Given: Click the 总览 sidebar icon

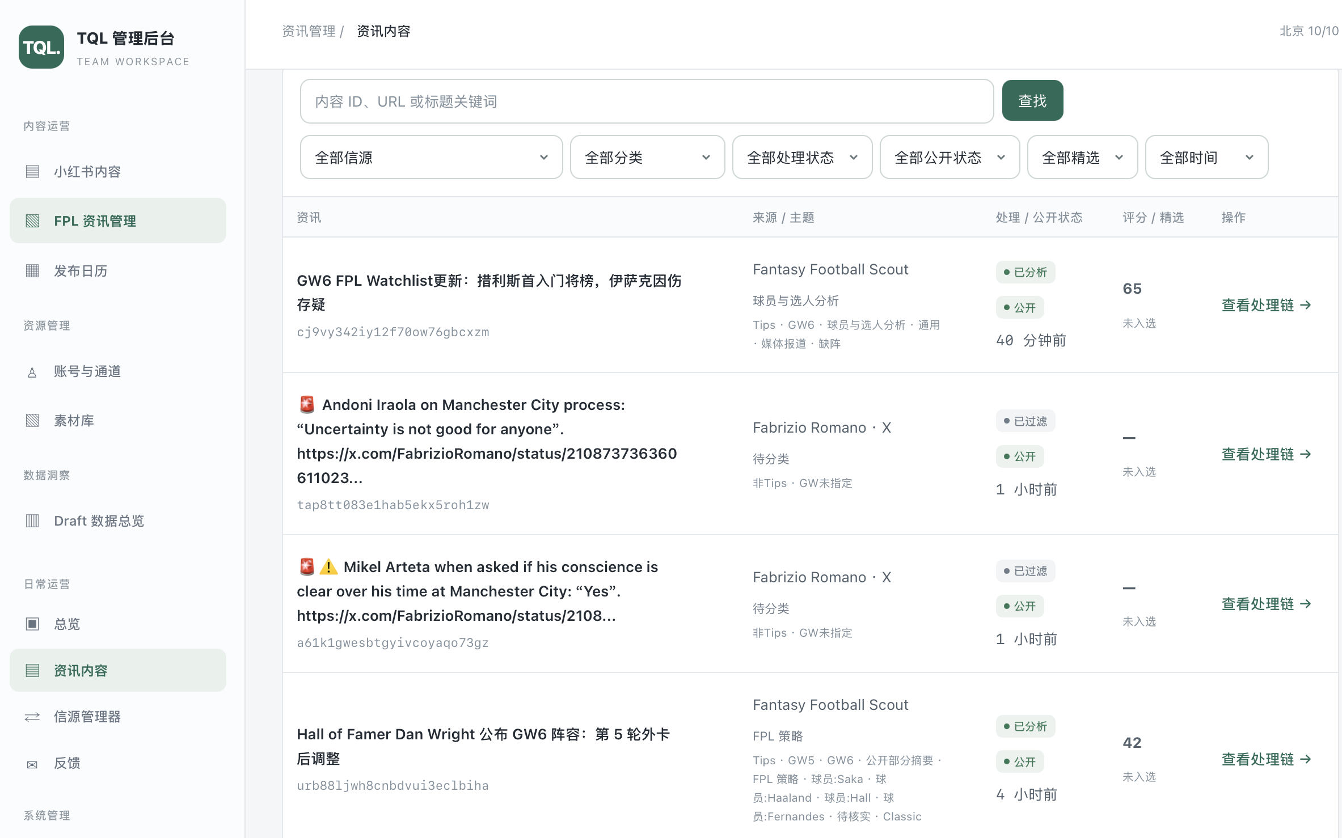Looking at the screenshot, I should tap(32, 624).
